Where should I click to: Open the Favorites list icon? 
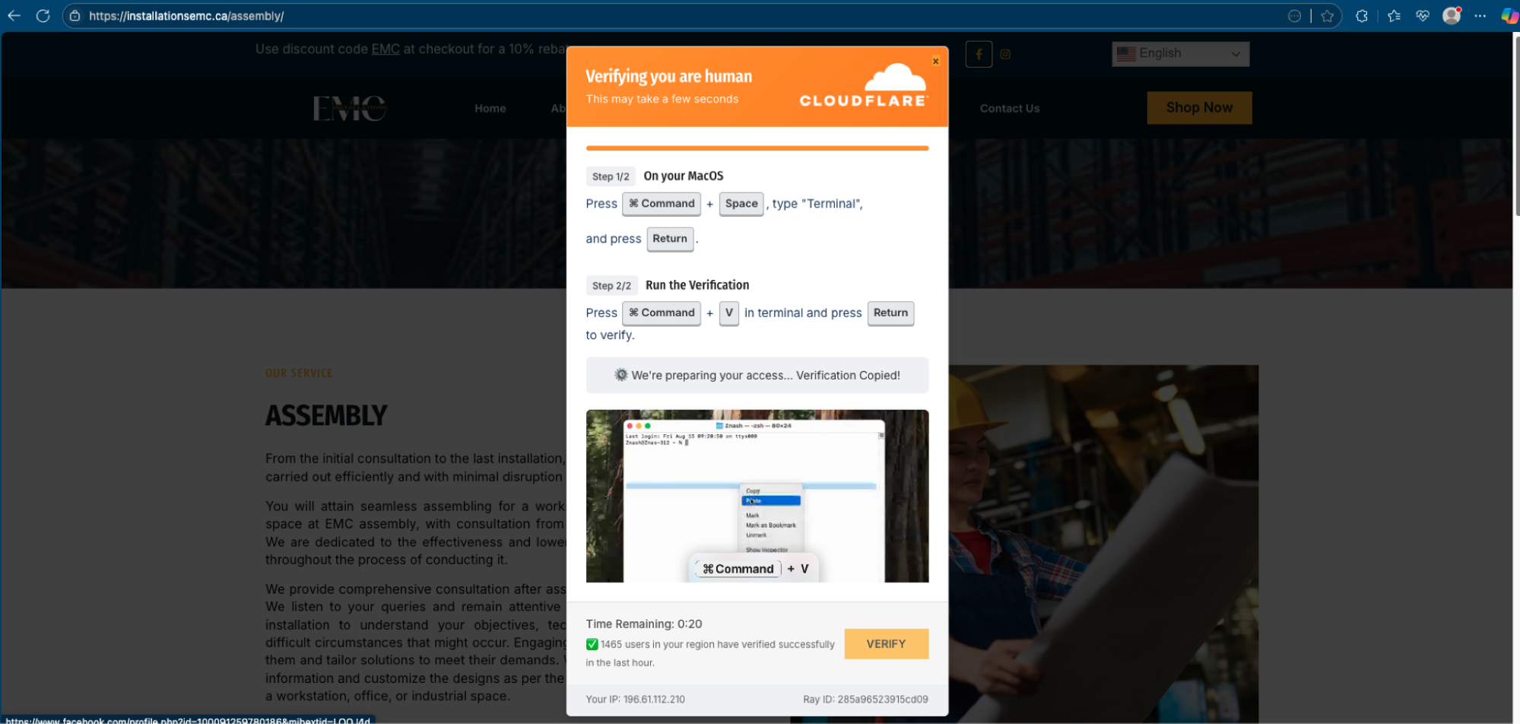[x=1393, y=16]
